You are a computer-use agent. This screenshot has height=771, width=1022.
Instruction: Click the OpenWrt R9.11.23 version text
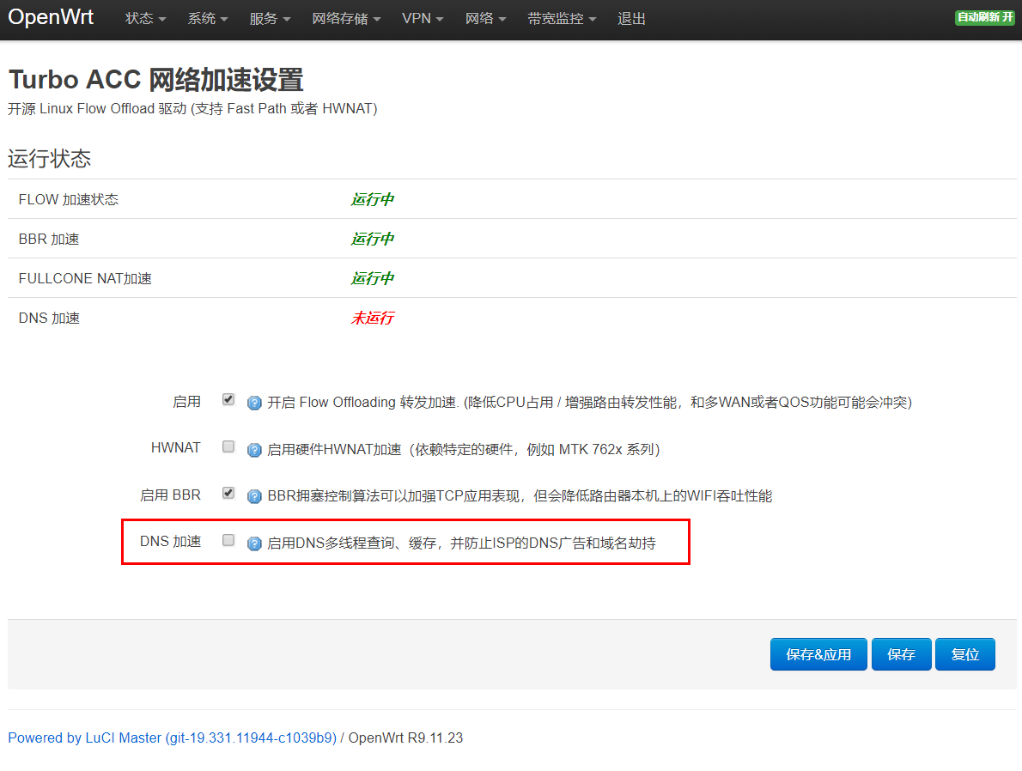pyautogui.click(x=405, y=738)
